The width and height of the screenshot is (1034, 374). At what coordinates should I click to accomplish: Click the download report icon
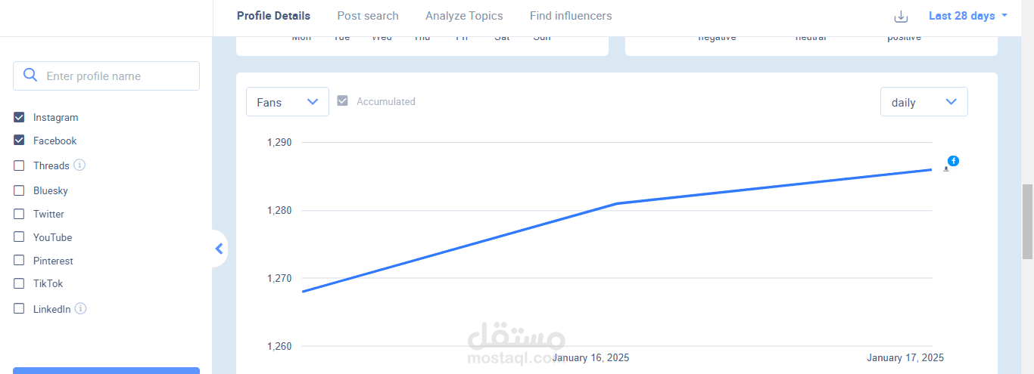pos(901,17)
